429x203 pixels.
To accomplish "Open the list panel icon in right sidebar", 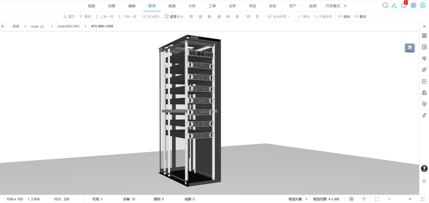I will point(424,47).
